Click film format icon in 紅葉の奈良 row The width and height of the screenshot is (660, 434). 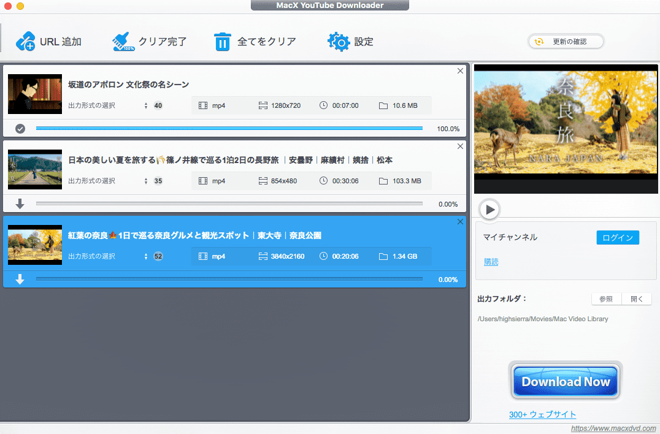(203, 256)
